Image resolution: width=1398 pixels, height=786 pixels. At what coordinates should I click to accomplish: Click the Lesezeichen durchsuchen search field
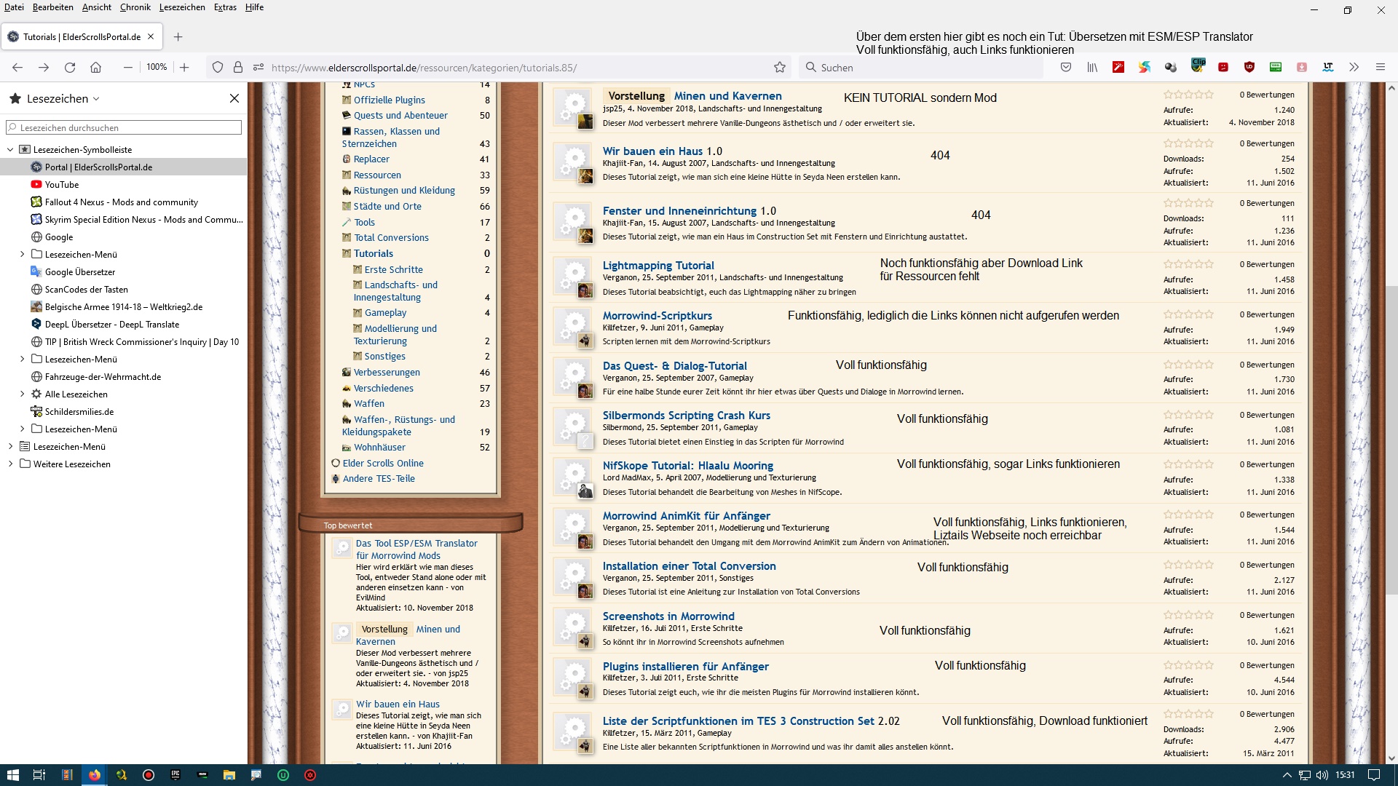click(x=124, y=127)
